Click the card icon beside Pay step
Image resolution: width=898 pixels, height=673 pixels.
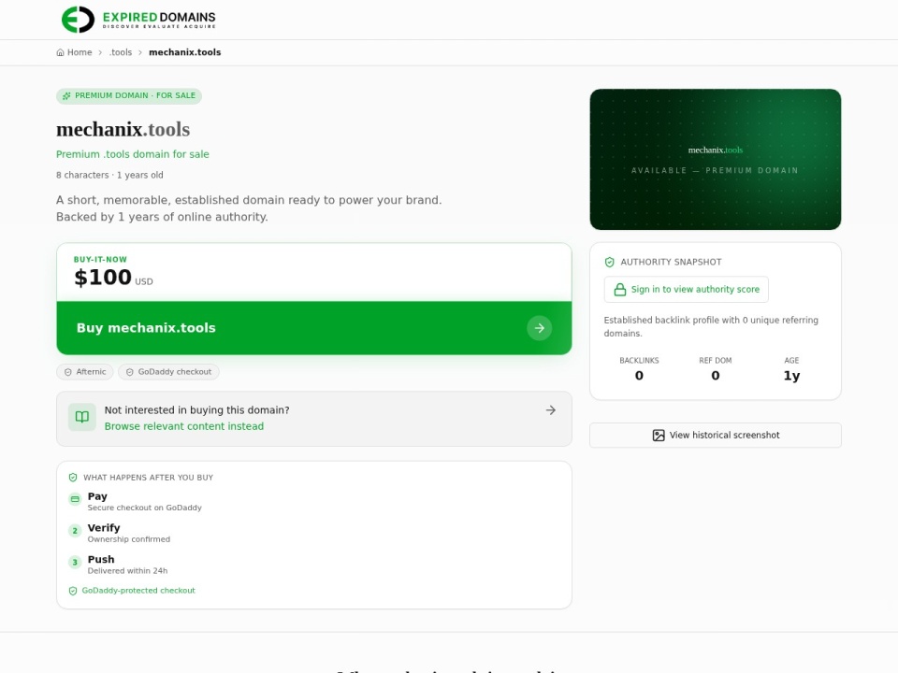pyautogui.click(x=75, y=499)
